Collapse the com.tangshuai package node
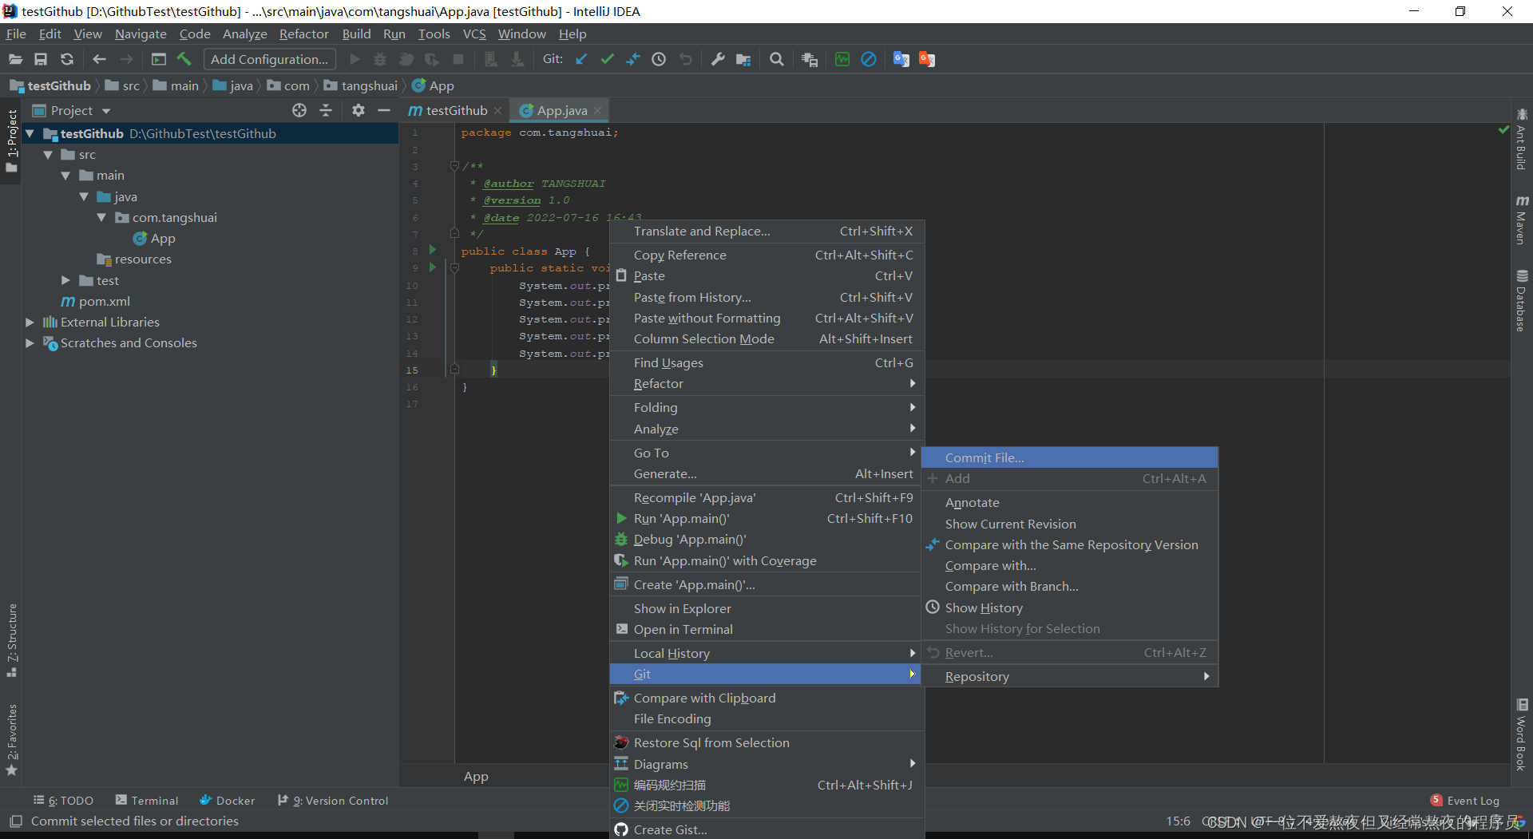 point(101,217)
